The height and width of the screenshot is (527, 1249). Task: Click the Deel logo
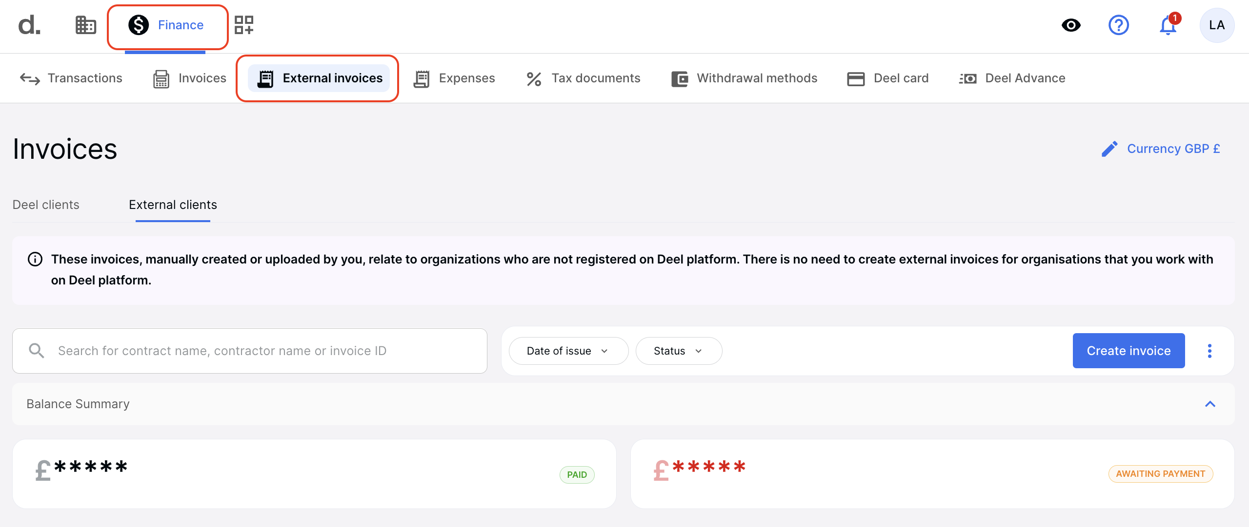[29, 25]
